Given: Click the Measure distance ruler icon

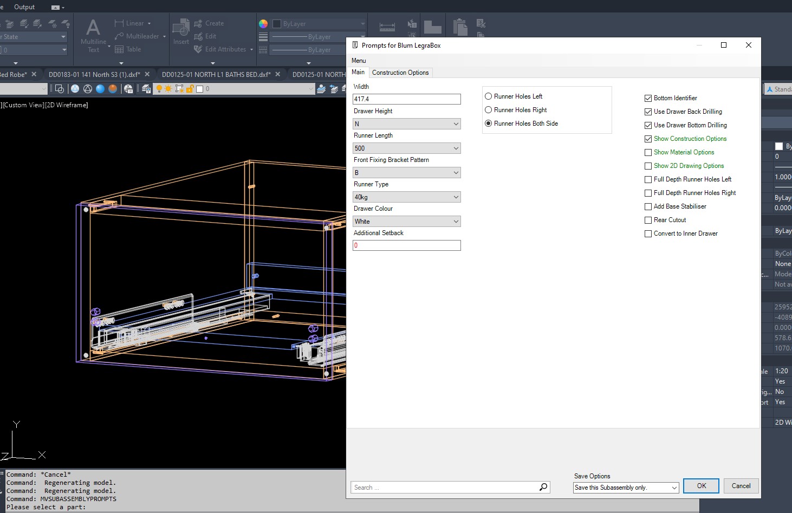Looking at the screenshot, I should click(x=387, y=27).
